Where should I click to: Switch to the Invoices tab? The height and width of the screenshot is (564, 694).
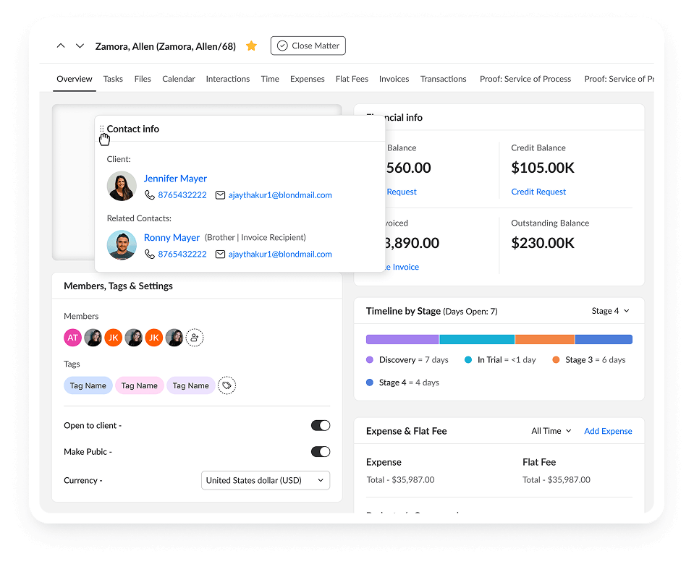tap(394, 79)
